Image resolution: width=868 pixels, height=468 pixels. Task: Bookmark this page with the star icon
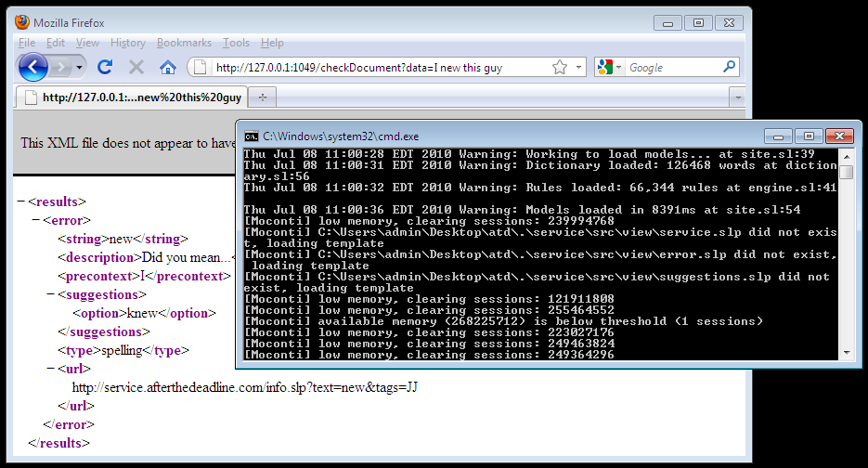pos(560,67)
